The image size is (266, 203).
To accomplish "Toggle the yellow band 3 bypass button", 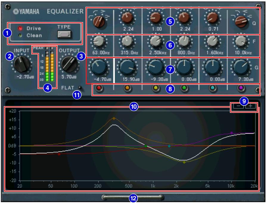I will (x=156, y=88).
